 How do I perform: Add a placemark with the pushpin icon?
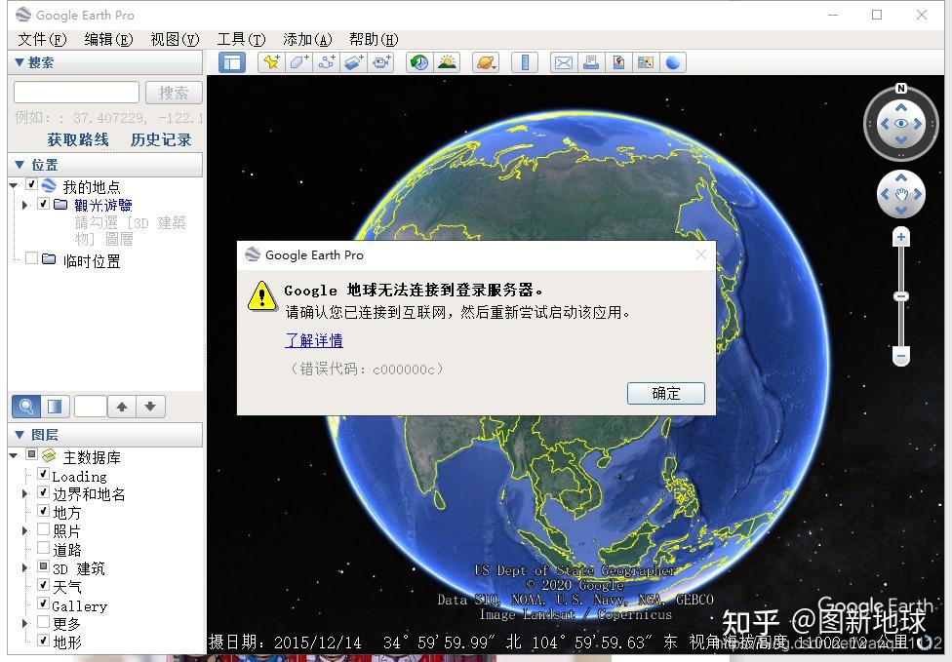(x=271, y=62)
